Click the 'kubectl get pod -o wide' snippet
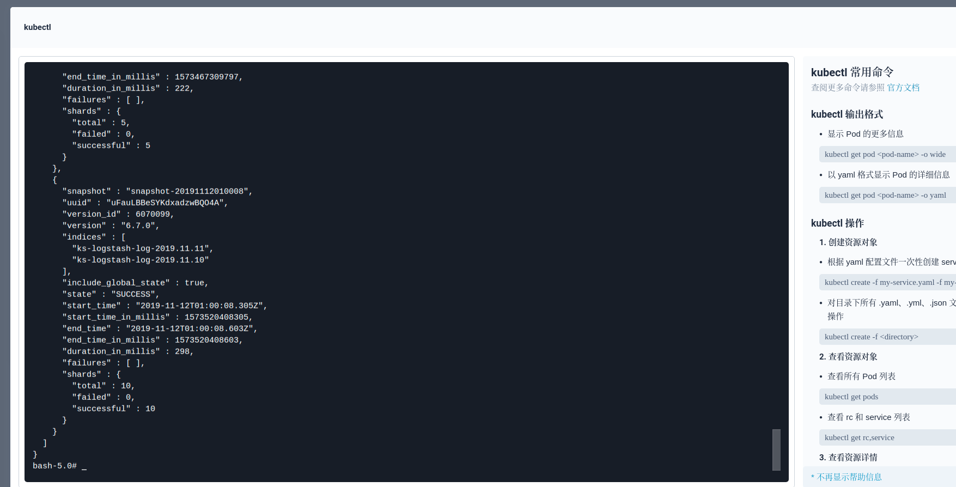 [885, 154]
